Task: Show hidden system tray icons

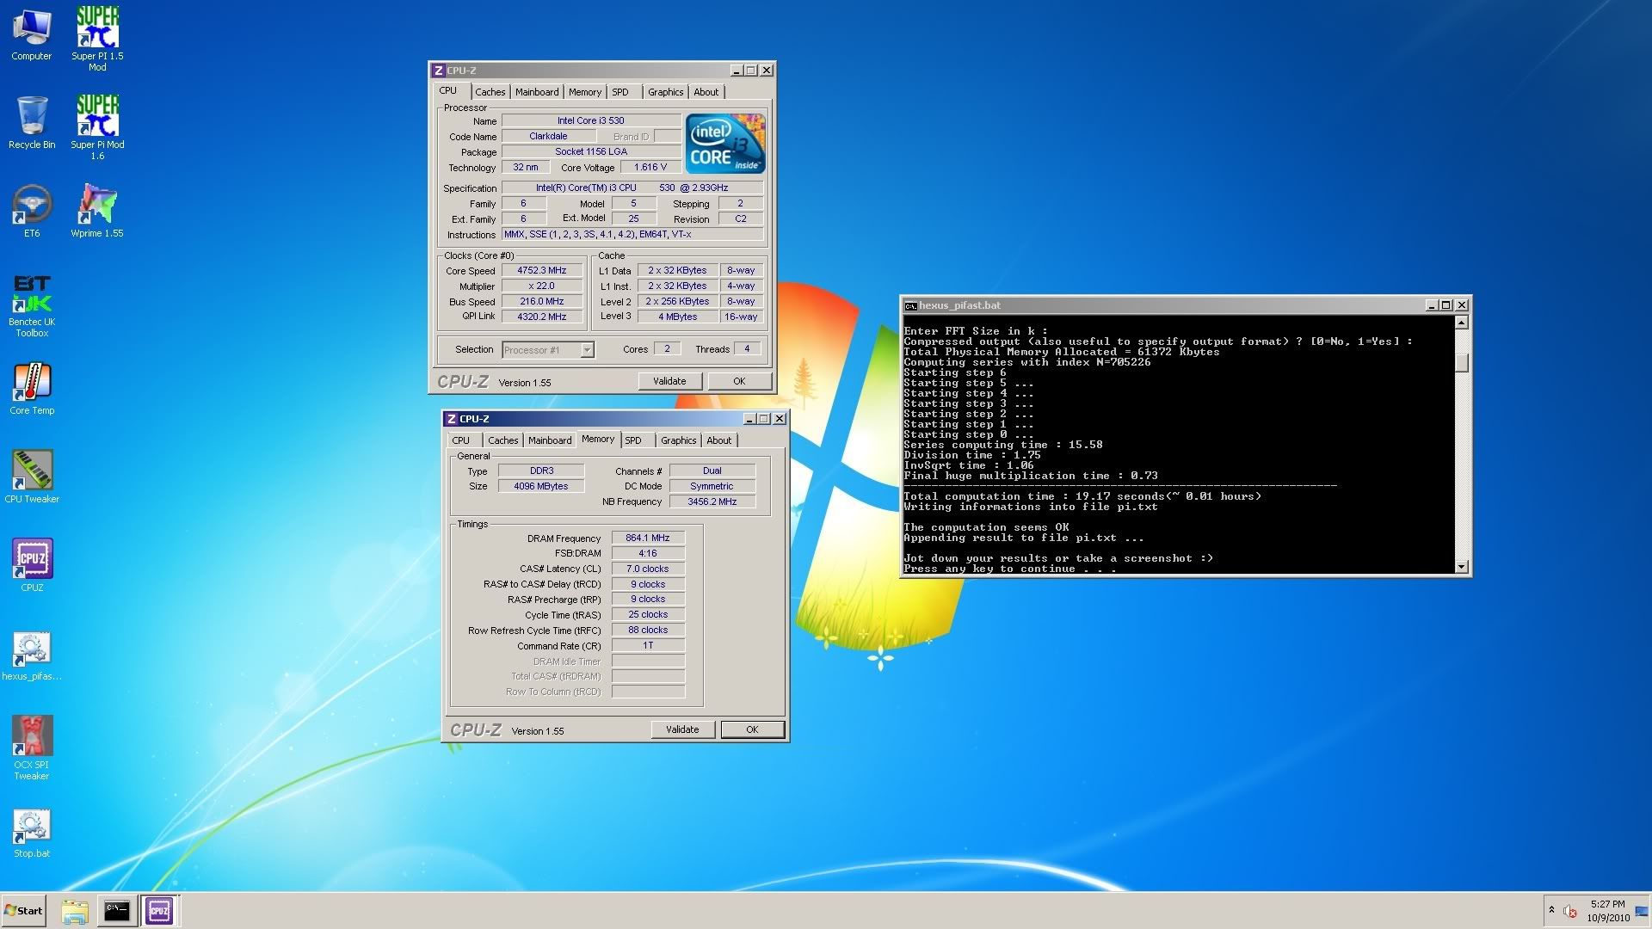Action: (x=1551, y=910)
